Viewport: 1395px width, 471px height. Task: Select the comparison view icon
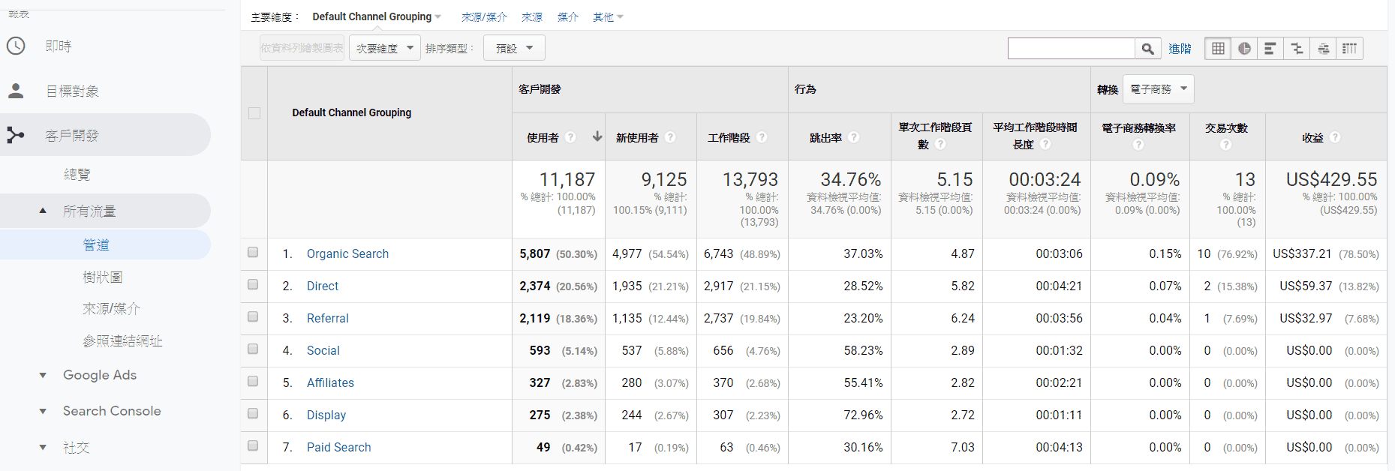(1297, 49)
